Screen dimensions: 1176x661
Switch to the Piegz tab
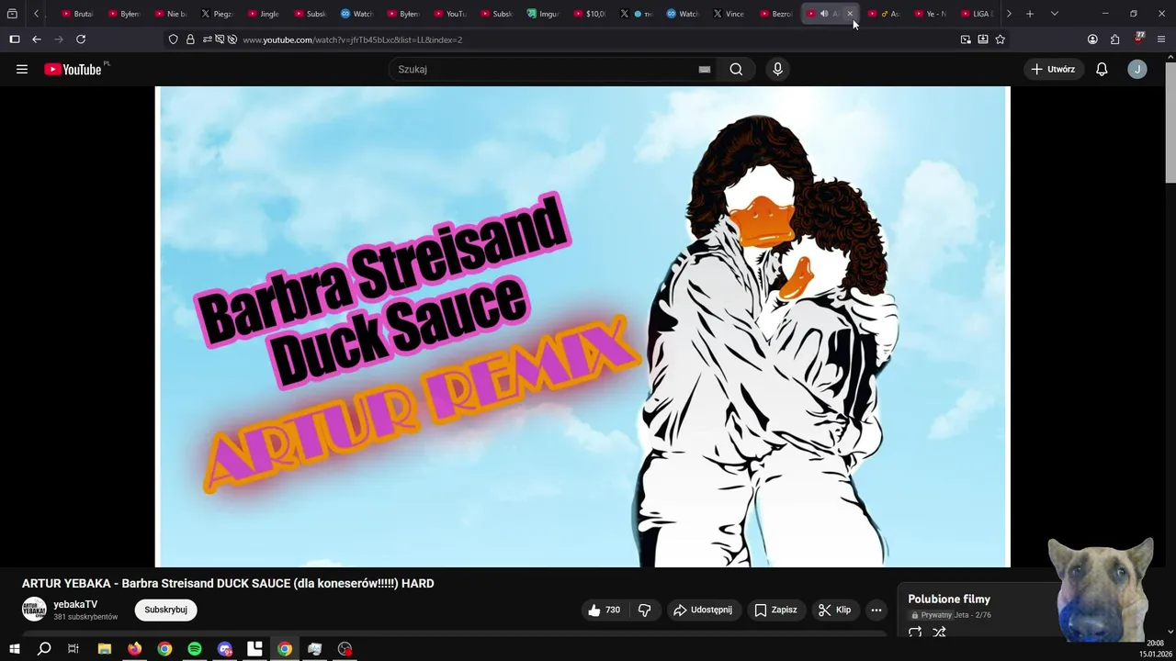point(217,14)
